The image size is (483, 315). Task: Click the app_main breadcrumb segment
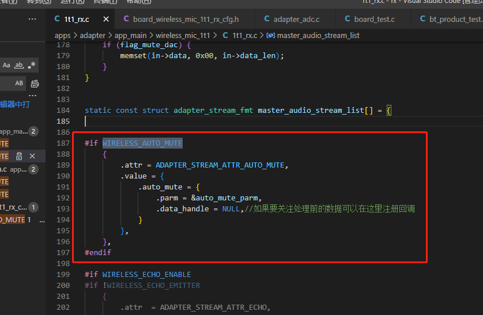[131, 36]
